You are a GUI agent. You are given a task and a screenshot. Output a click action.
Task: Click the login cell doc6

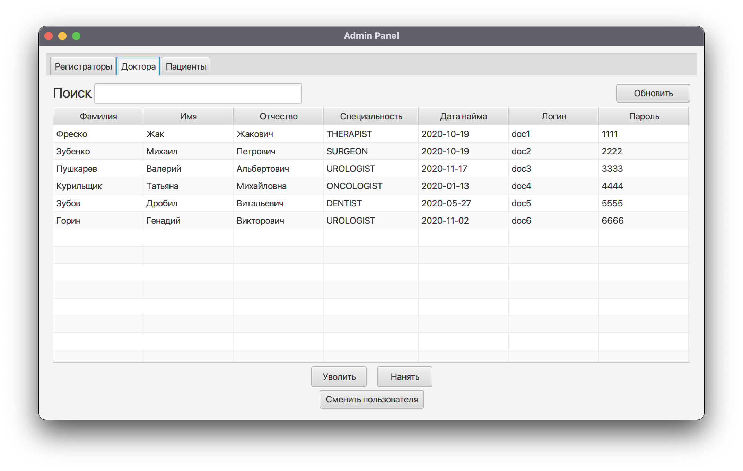[x=553, y=221]
